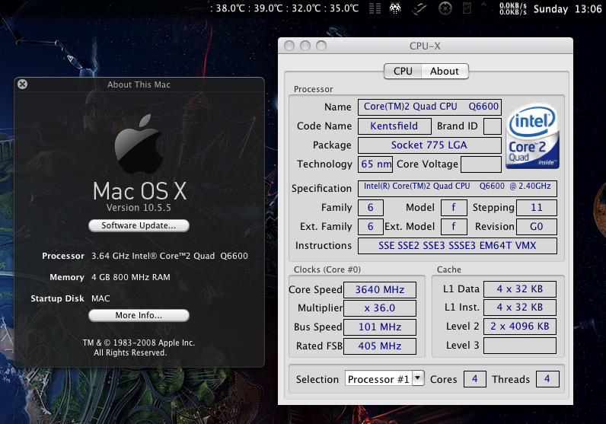606x424 pixels.
Task: Click the Name field showing Core(TM)2 Quad CPU Q6600
Action: pos(429,107)
